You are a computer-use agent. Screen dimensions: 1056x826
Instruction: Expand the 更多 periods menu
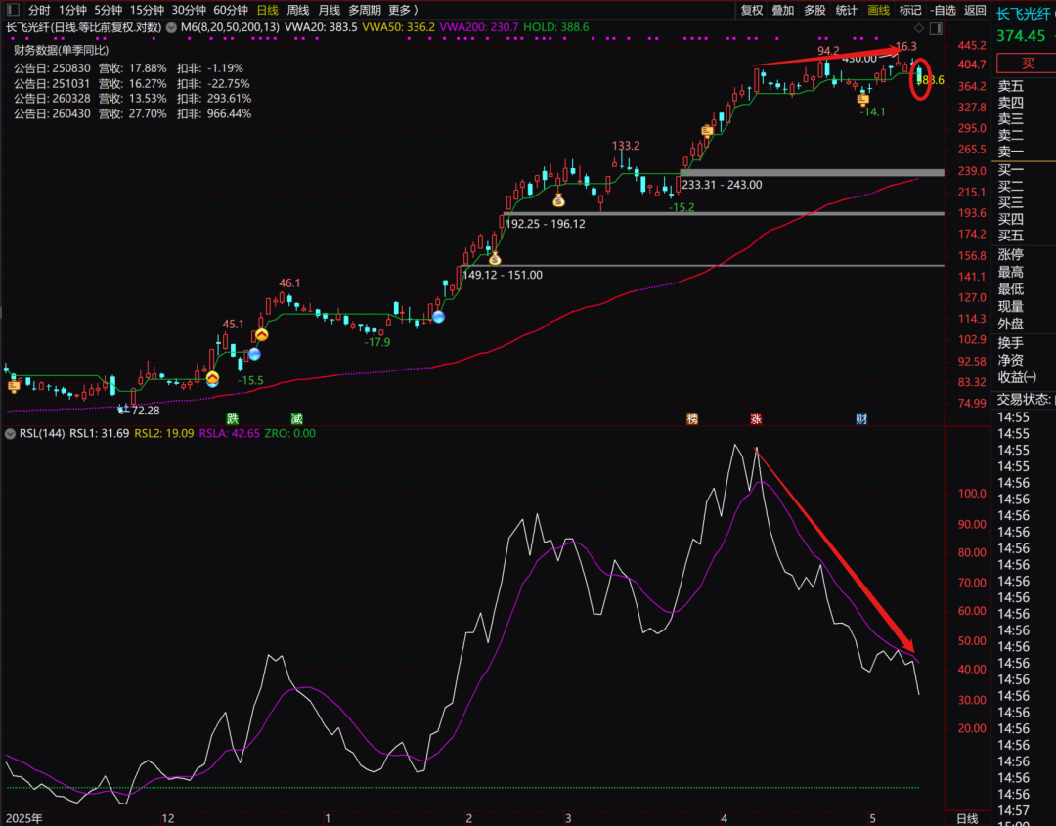tap(404, 10)
